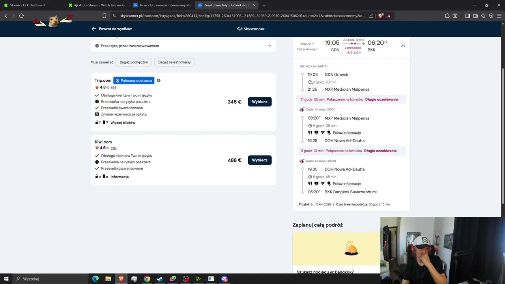Toggle Bagaż podręczny filter

(x=134, y=62)
